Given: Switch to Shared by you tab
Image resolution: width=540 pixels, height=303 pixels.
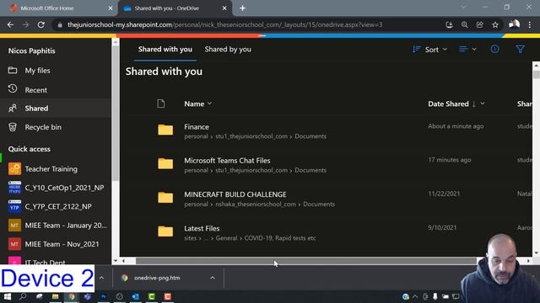Looking at the screenshot, I should [228, 50].
